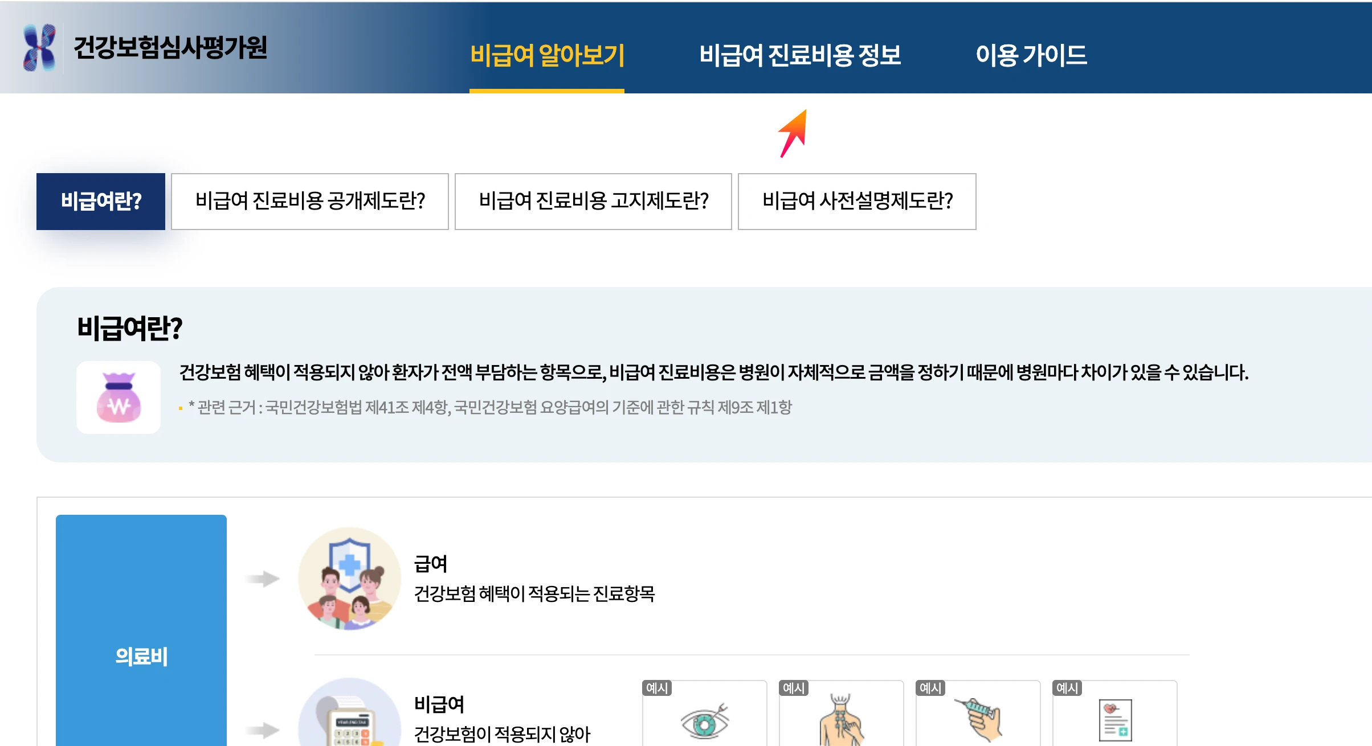
Task: Select the 비급여란? tab
Action: [x=100, y=201]
